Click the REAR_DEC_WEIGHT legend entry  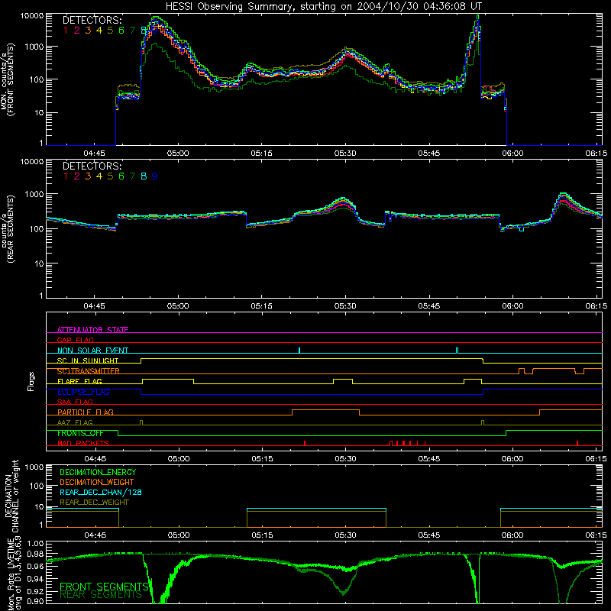point(94,503)
